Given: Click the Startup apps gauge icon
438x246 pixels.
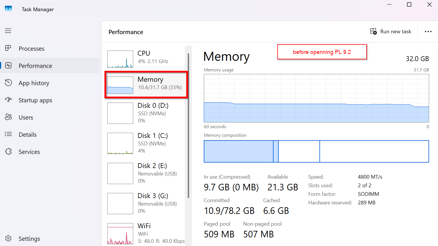Looking at the screenshot, I should pos(8,100).
